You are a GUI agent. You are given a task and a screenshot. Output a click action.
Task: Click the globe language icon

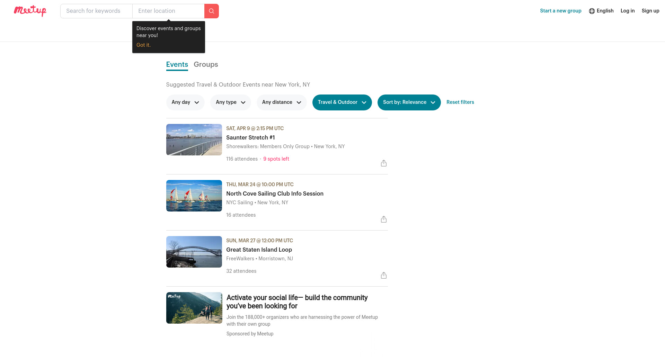(x=592, y=11)
